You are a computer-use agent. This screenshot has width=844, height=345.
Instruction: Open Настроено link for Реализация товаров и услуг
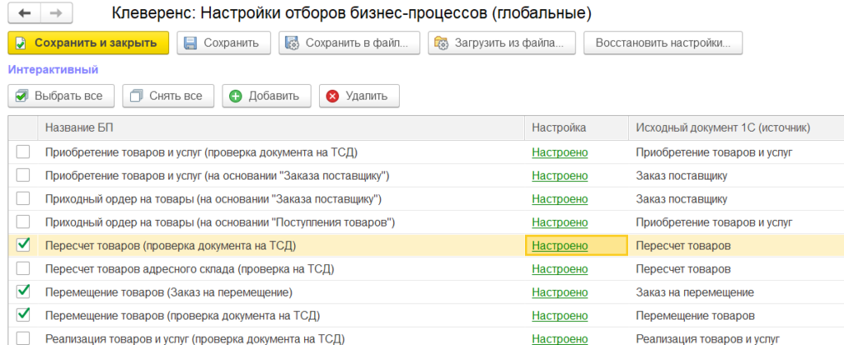(x=560, y=338)
